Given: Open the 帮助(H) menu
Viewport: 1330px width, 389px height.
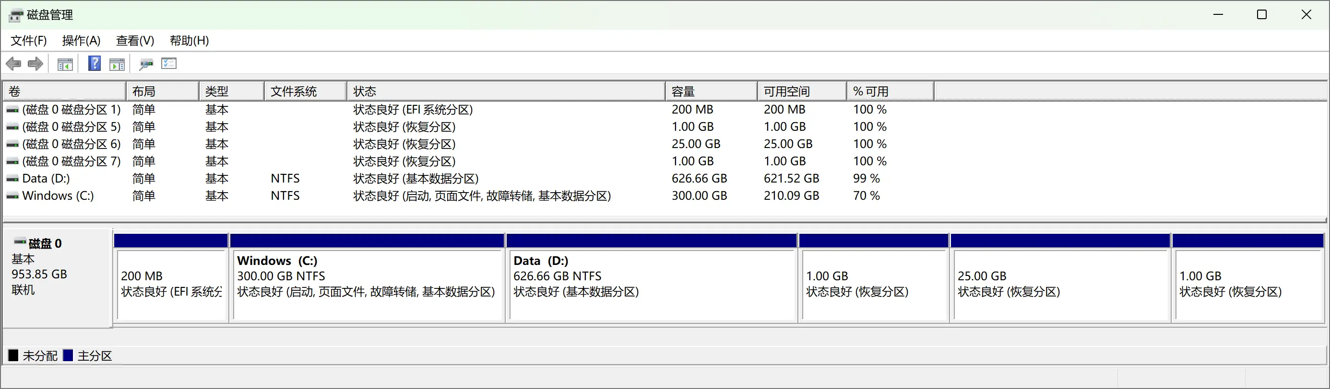Looking at the screenshot, I should tap(190, 41).
